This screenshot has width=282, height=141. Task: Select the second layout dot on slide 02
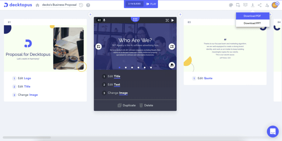tap(126, 68)
